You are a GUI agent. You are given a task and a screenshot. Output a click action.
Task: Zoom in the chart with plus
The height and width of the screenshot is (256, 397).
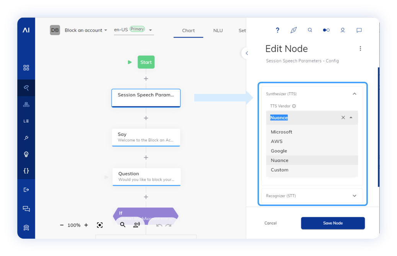click(86, 225)
